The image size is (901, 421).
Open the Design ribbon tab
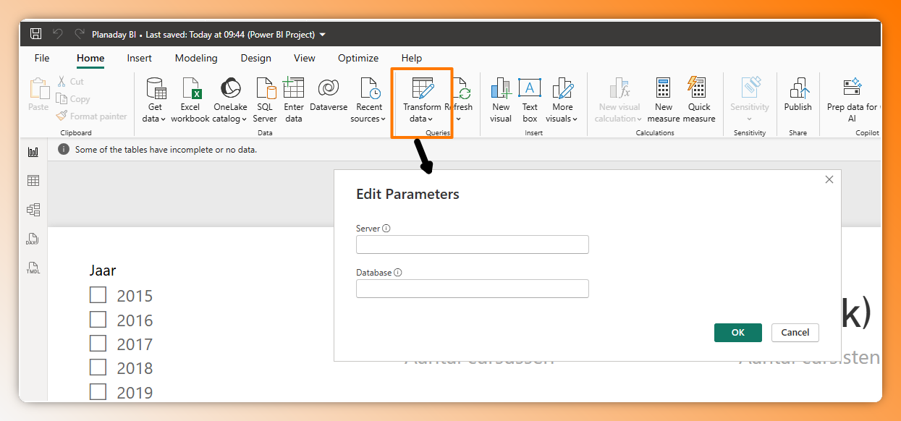(256, 58)
